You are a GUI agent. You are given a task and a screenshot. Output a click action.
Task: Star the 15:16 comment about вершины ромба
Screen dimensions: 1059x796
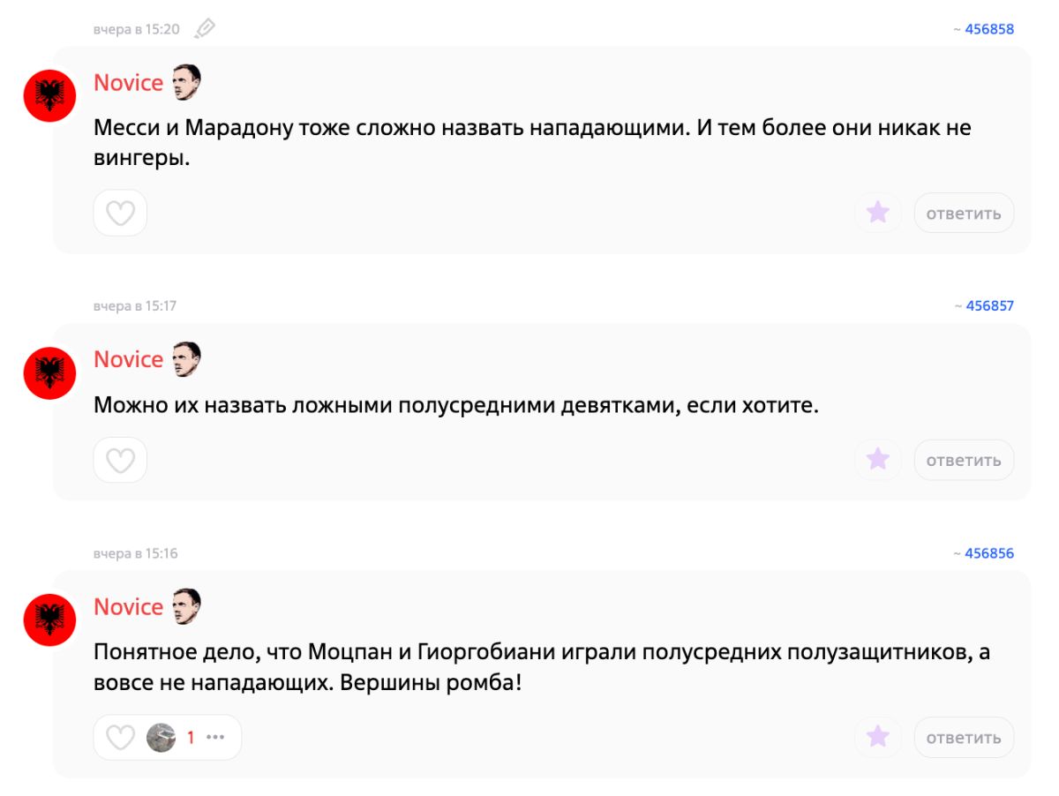click(x=877, y=738)
